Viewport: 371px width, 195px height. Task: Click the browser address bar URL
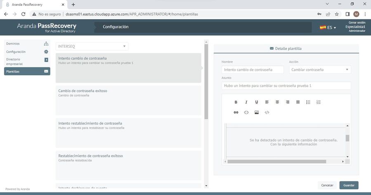pyautogui.click(x=132, y=14)
